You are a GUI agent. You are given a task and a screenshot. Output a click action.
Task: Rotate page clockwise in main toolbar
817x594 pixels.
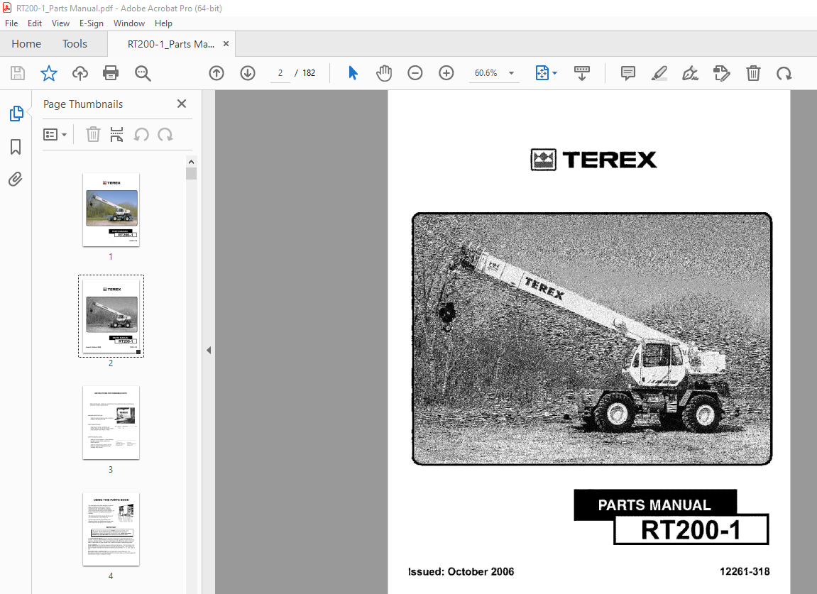pyautogui.click(x=784, y=74)
